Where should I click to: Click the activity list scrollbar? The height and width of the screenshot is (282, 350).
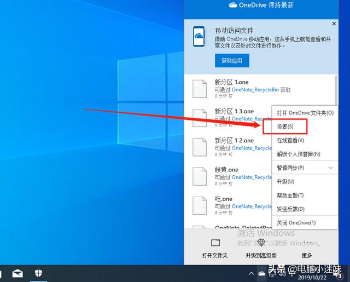[336, 90]
